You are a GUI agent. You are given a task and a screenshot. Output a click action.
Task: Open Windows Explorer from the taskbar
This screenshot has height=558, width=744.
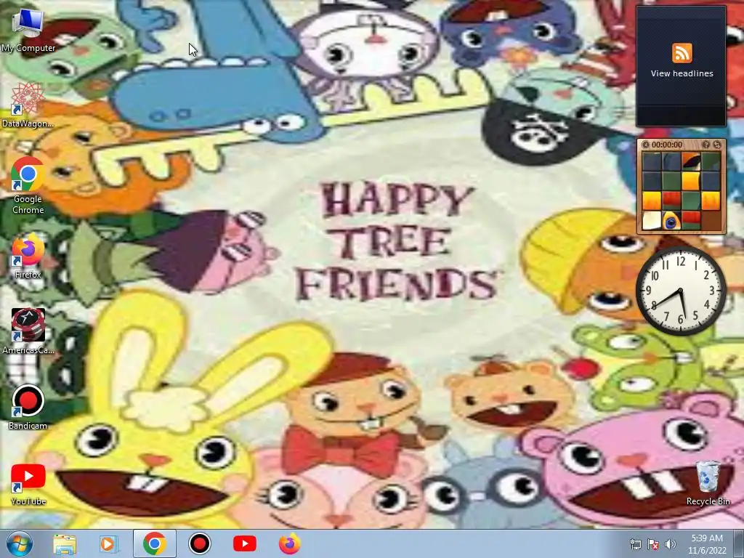tap(65, 543)
